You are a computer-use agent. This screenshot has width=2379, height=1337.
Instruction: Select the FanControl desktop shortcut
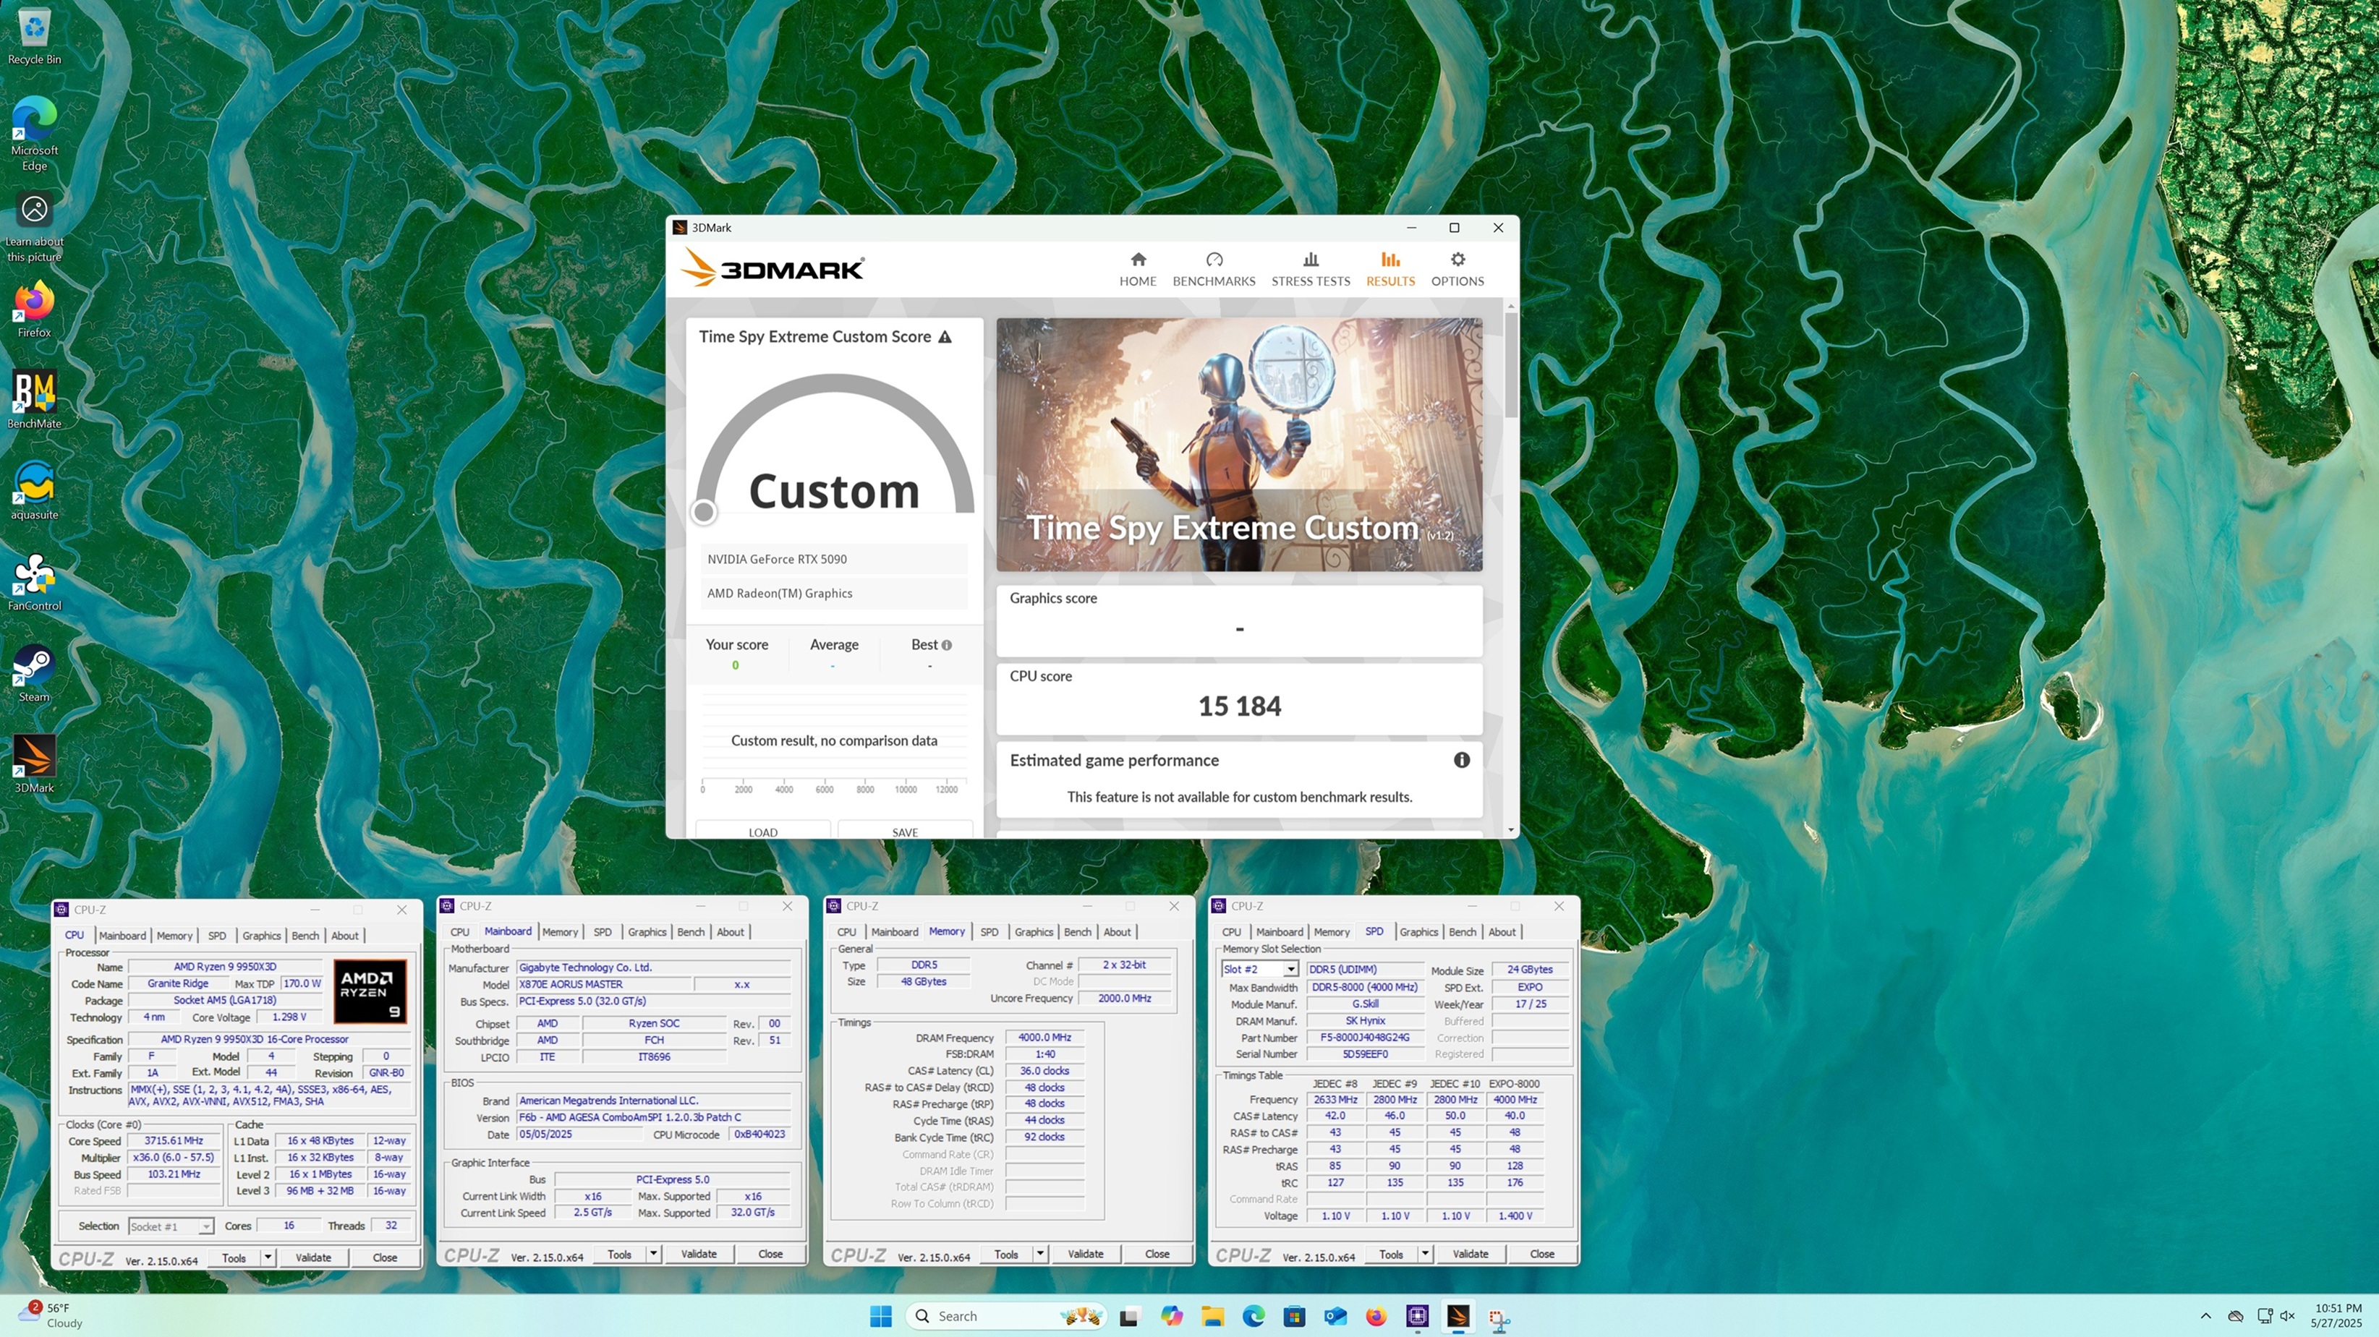point(34,583)
